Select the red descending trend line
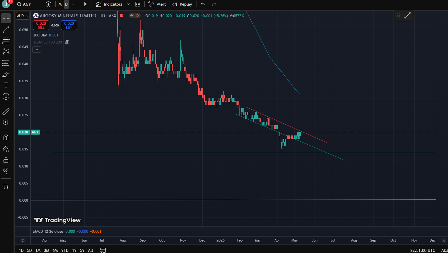Image resolution: width=448 pixels, height=253 pixels. (286, 125)
